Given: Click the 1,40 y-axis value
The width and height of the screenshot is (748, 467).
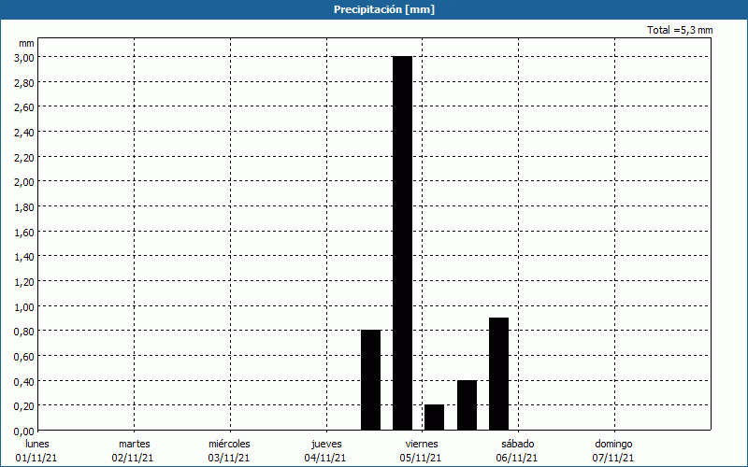Looking at the screenshot, I should point(24,257).
